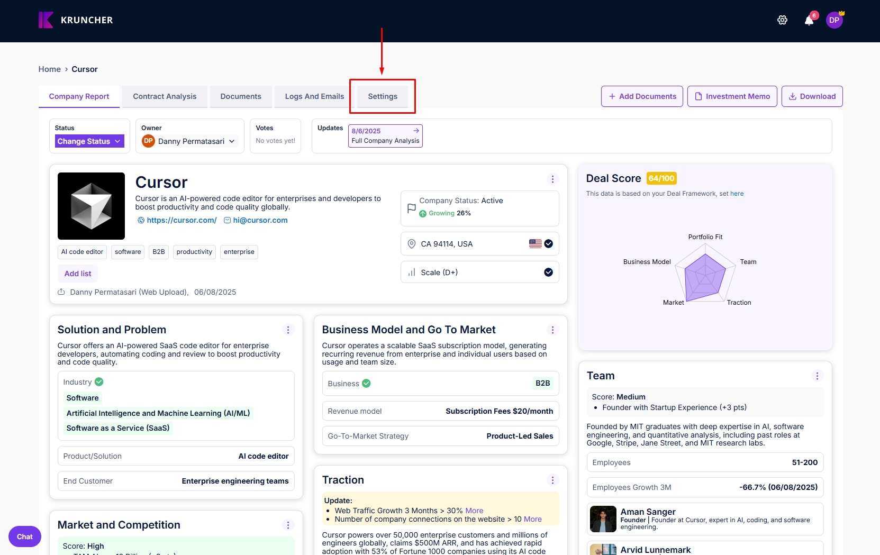Click the envelope icon beside the email
880x555 pixels.
(227, 220)
